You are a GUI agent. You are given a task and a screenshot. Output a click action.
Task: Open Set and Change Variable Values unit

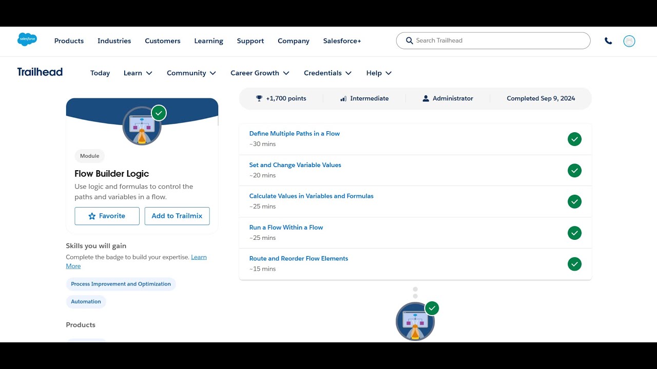(295, 165)
